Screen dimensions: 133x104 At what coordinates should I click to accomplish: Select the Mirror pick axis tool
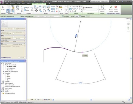point(44,7)
